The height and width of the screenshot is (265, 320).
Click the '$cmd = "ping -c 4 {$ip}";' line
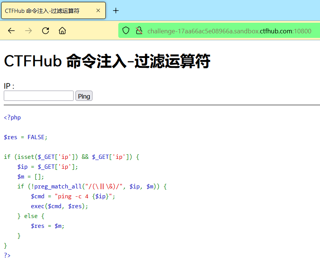click(73, 196)
